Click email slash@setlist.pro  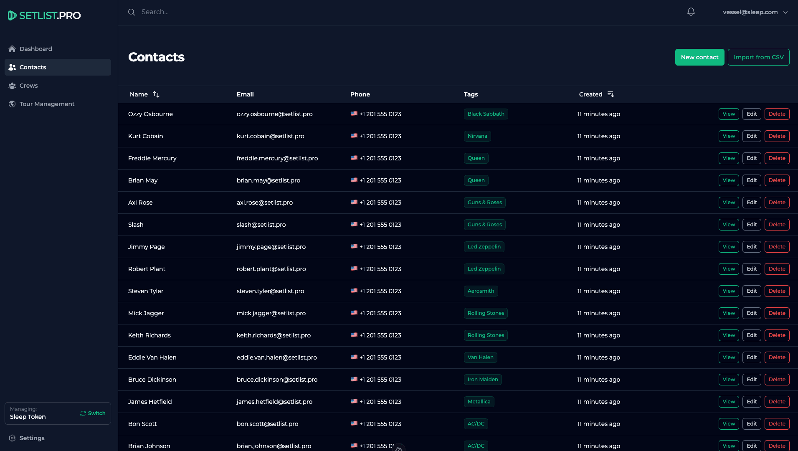[261, 225]
